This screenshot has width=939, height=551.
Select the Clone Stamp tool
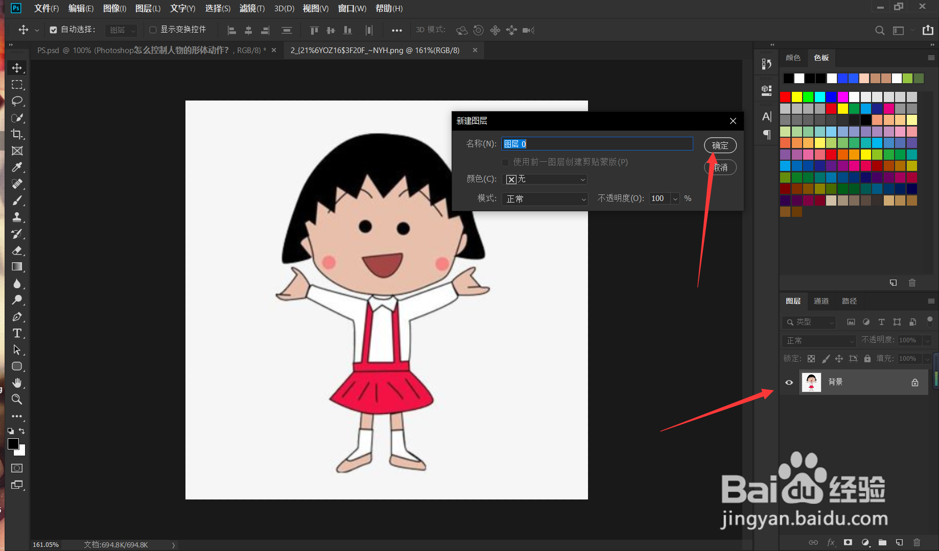(17, 217)
